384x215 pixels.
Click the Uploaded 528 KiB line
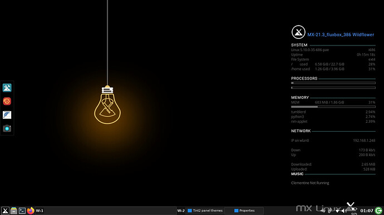pyautogui.click(x=333, y=169)
